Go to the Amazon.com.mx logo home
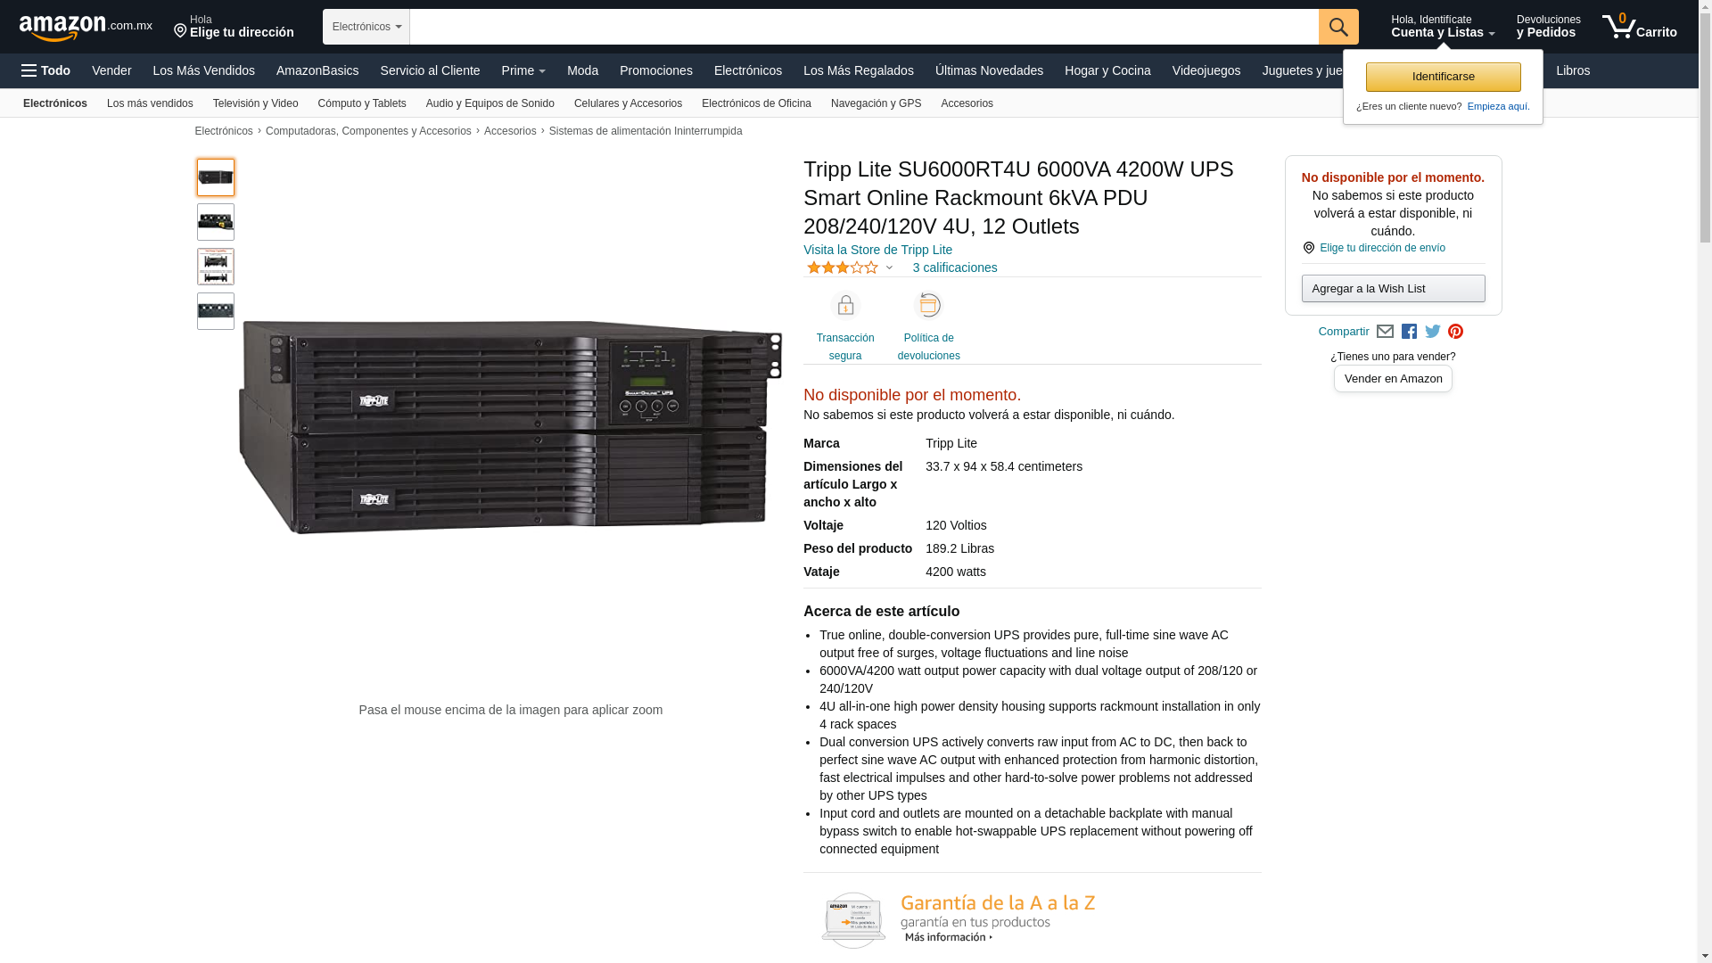The width and height of the screenshot is (1712, 963). 86,27
